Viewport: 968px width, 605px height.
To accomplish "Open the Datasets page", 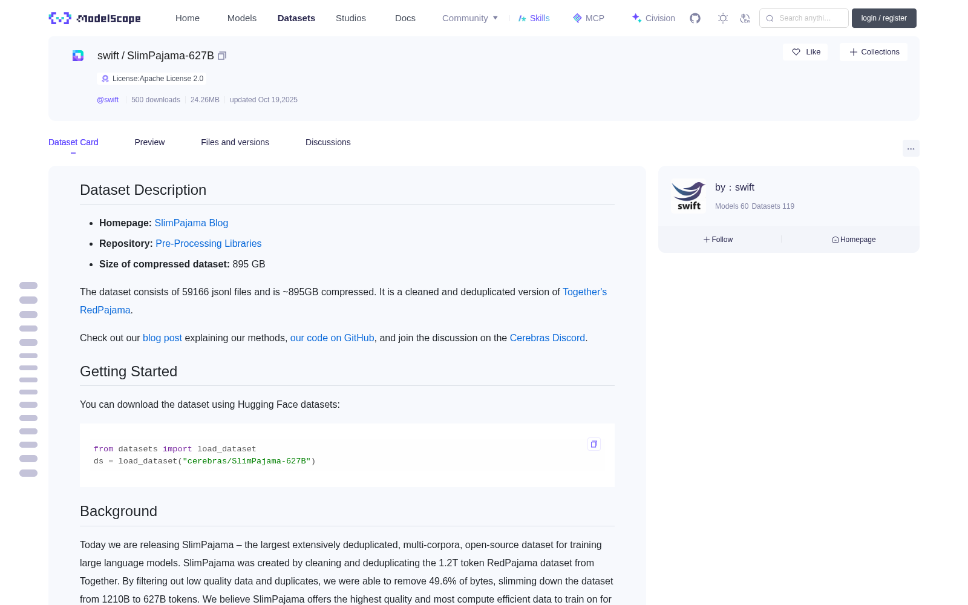I will [296, 18].
